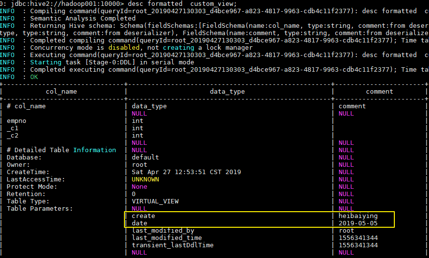429x258 pixels.
Task: Select the empno column name
Action: (x=16, y=120)
